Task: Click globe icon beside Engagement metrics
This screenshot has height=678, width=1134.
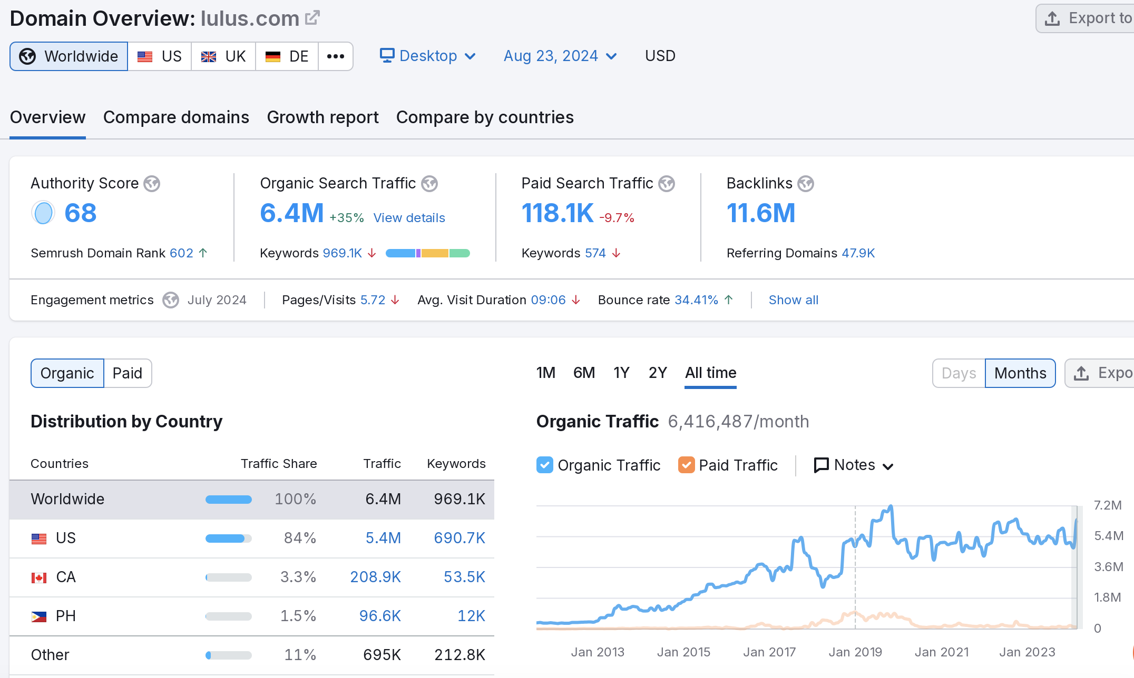Action: 171,300
